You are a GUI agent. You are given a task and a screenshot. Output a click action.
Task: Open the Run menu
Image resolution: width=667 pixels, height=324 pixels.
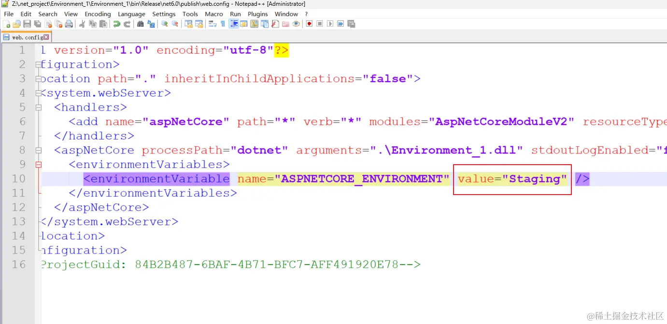tap(235, 14)
